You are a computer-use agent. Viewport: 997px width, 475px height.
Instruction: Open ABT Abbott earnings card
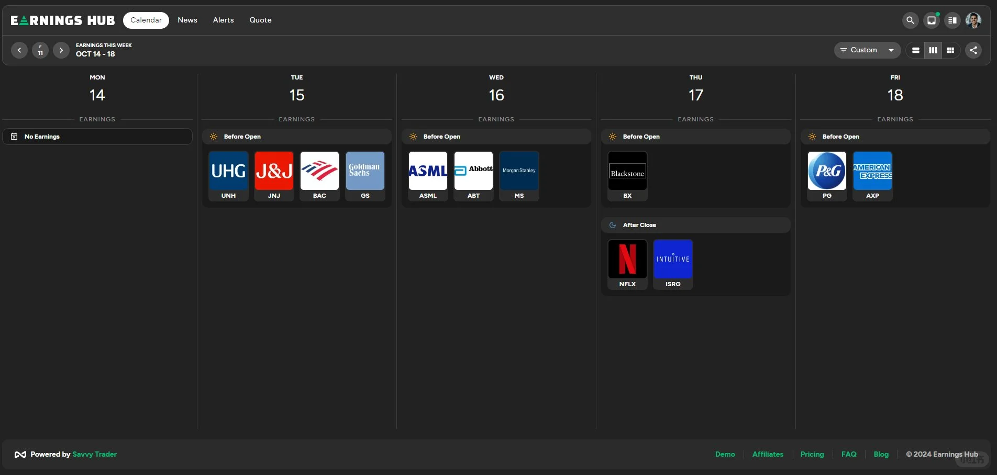point(473,176)
